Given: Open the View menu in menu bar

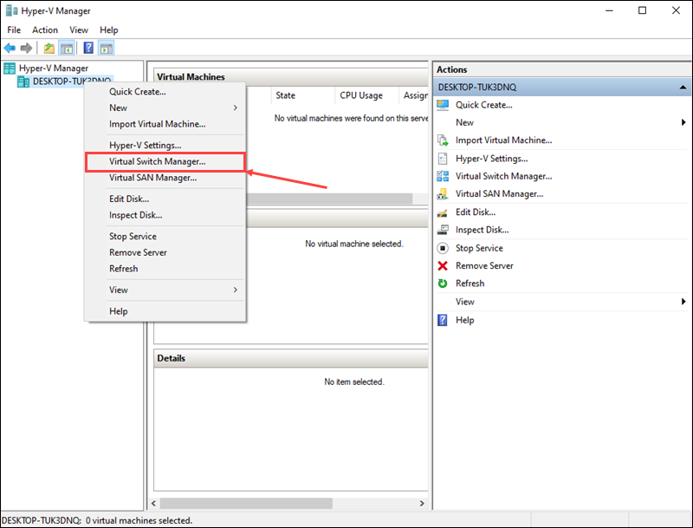Looking at the screenshot, I should (x=79, y=30).
